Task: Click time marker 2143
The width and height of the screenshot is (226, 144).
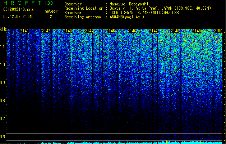Action: click(x=68, y=31)
